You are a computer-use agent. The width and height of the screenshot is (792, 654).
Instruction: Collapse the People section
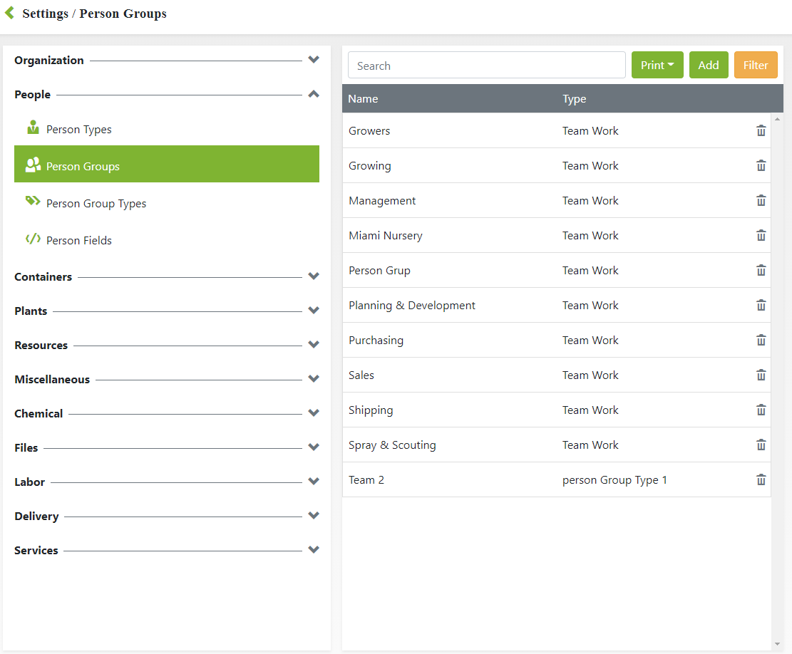coord(314,94)
